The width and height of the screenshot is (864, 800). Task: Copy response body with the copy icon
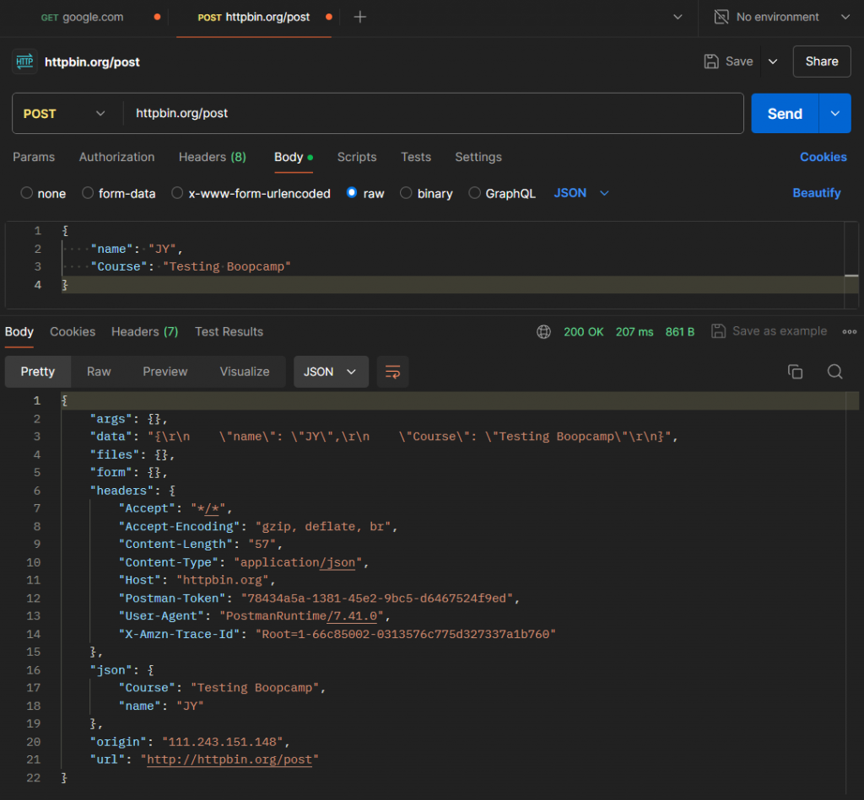click(795, 373)
